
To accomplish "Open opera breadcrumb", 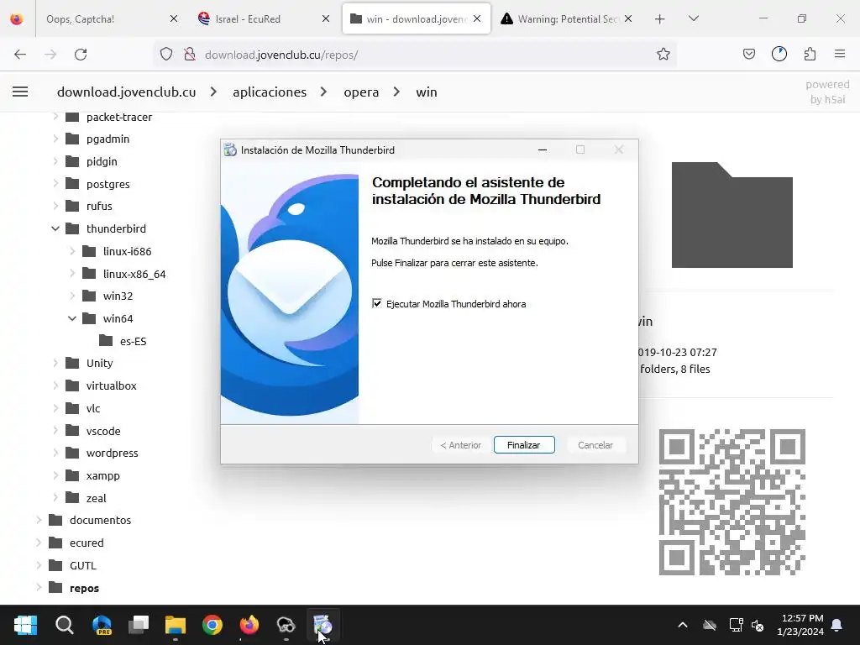I will coord(361,92).
